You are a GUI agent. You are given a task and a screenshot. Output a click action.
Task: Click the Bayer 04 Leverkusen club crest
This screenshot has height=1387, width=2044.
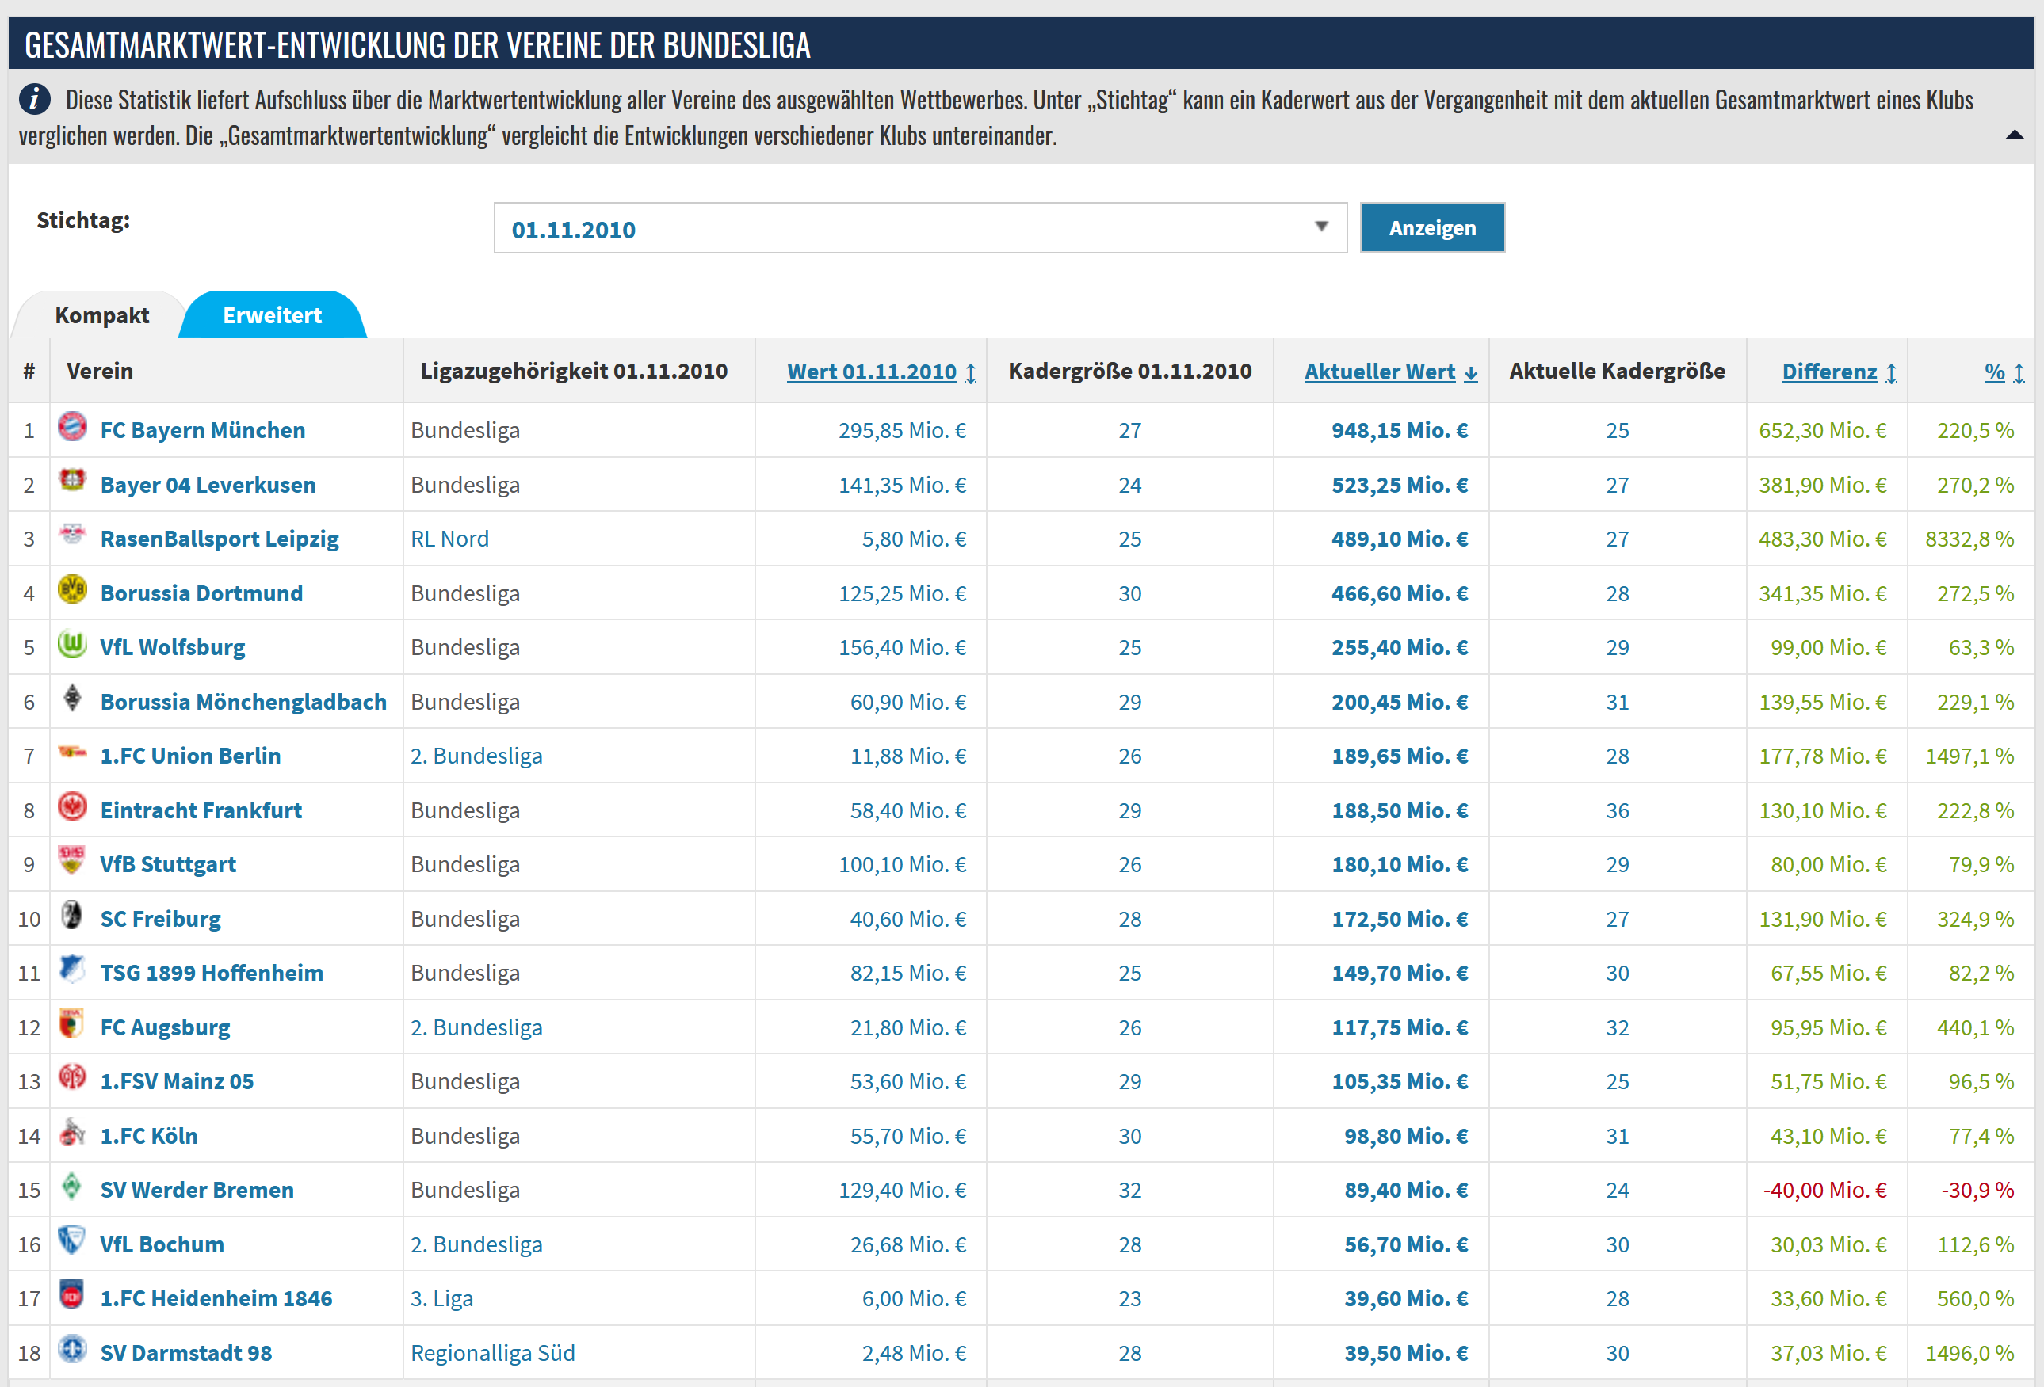point(72,481)
